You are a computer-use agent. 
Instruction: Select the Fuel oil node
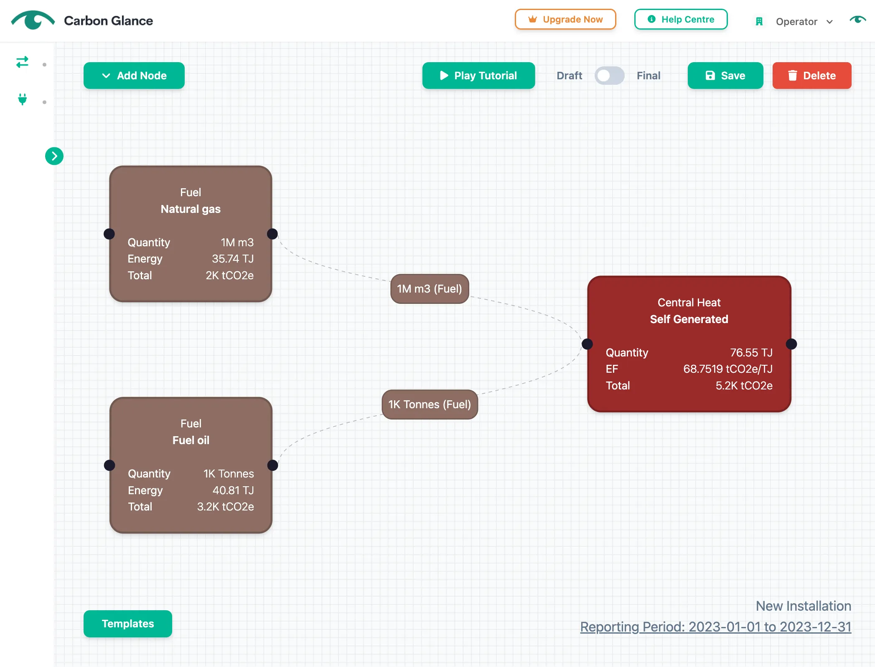click(191, 465)
